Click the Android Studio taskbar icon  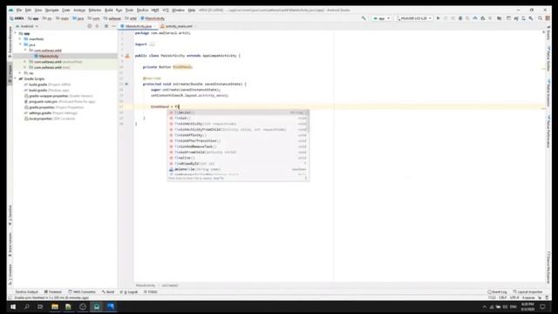click(97, 306)
